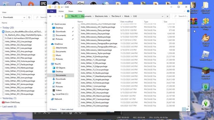
Task: Click This PC in the breadcrumb path
Action: [74, 16]
